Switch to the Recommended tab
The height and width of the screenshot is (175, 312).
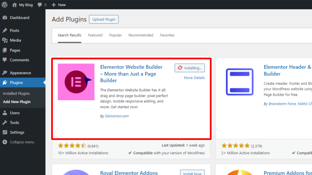pyautogui.click(x=141, y=35)
